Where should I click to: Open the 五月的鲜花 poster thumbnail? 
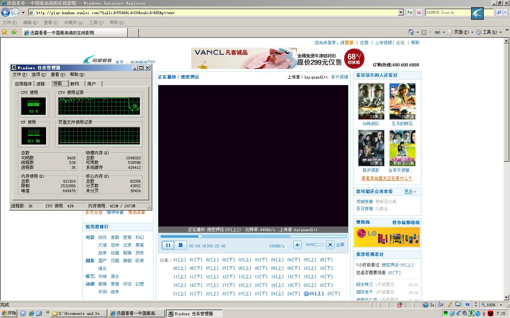point(402,101)
